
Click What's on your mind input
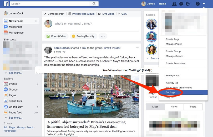tap(73, 24)
